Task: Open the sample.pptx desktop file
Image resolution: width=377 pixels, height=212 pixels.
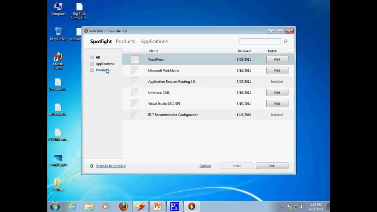Action: pos(58,160)
